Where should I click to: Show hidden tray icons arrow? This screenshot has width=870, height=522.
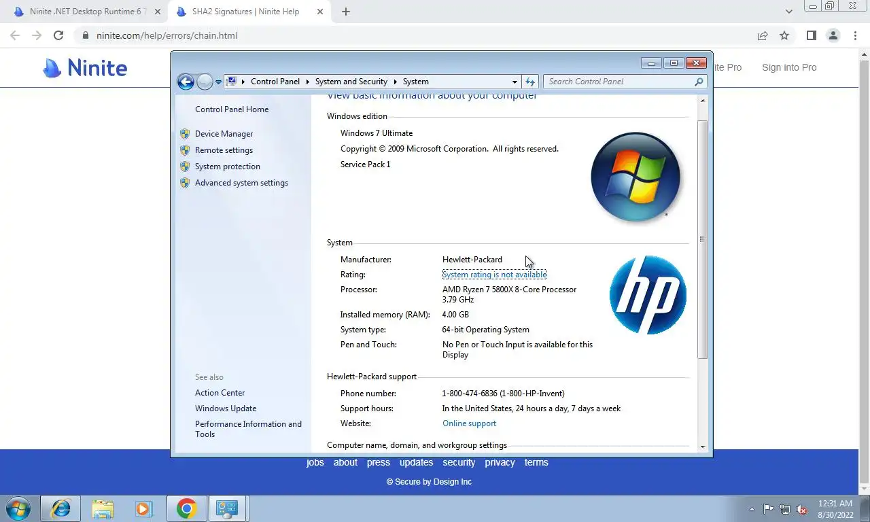pos(752,509)
